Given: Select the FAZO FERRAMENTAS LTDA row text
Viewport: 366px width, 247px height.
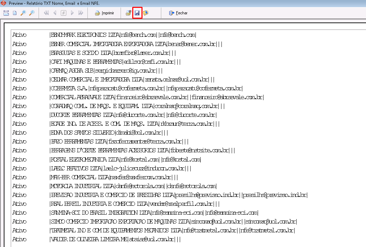Looking at the screenshot, I should (119, 141).
